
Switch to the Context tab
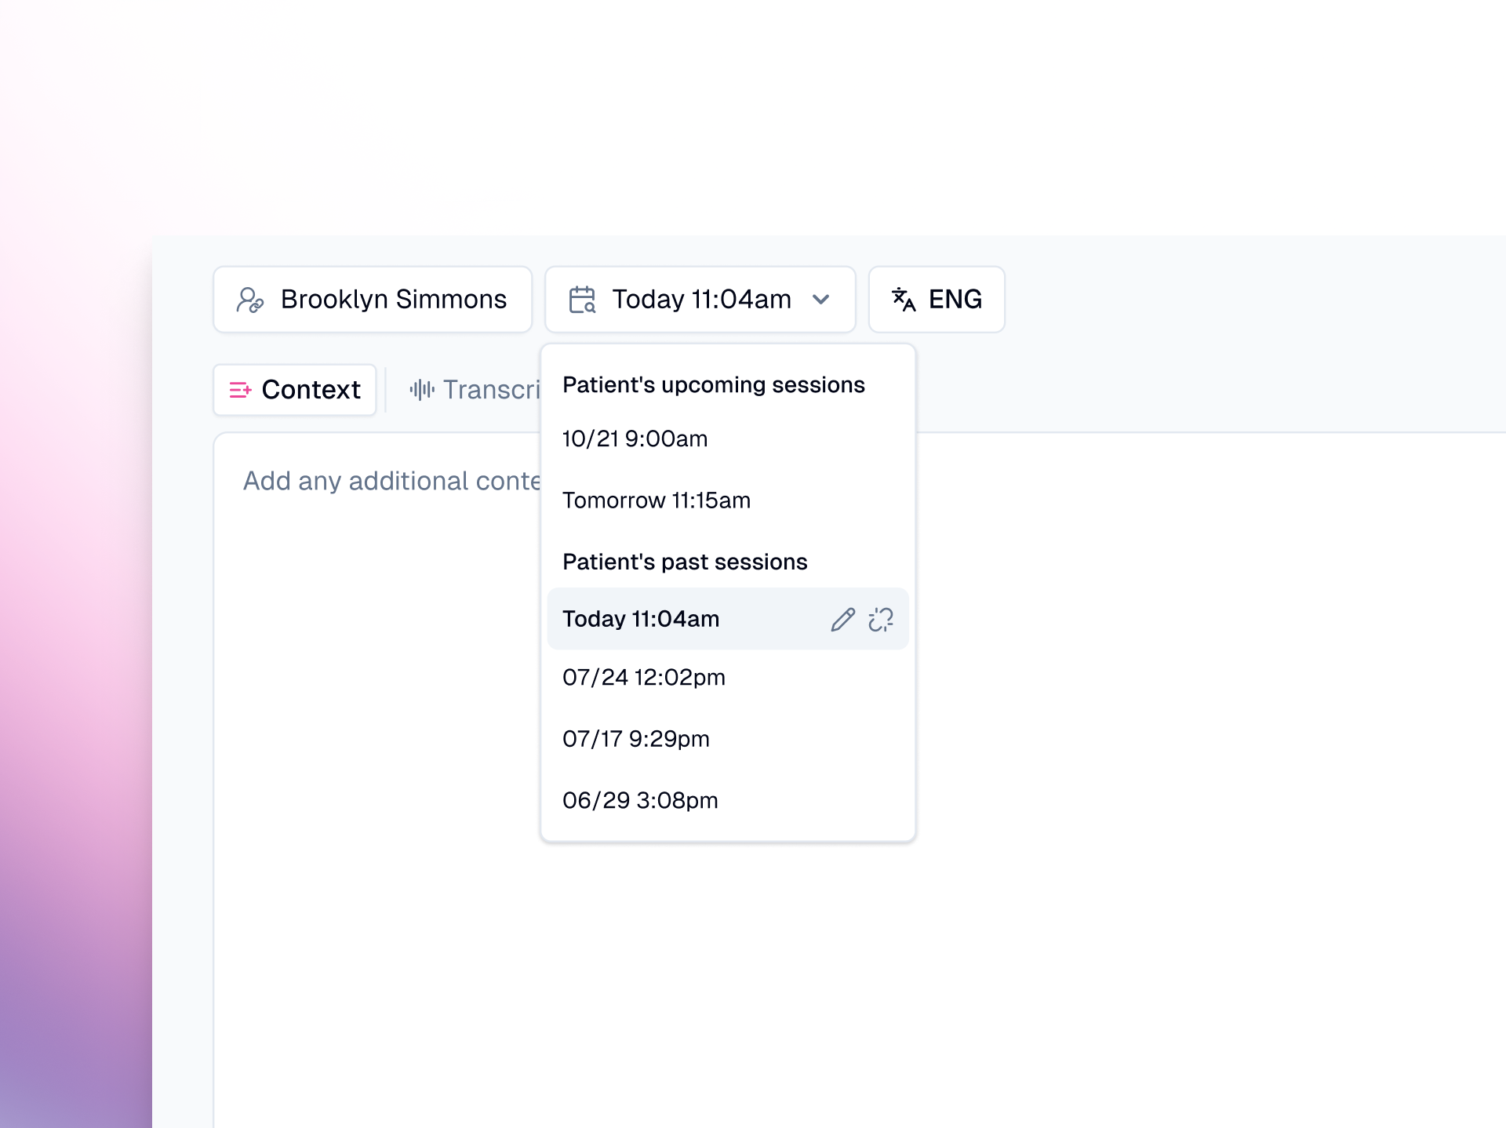tap(294, 389)
